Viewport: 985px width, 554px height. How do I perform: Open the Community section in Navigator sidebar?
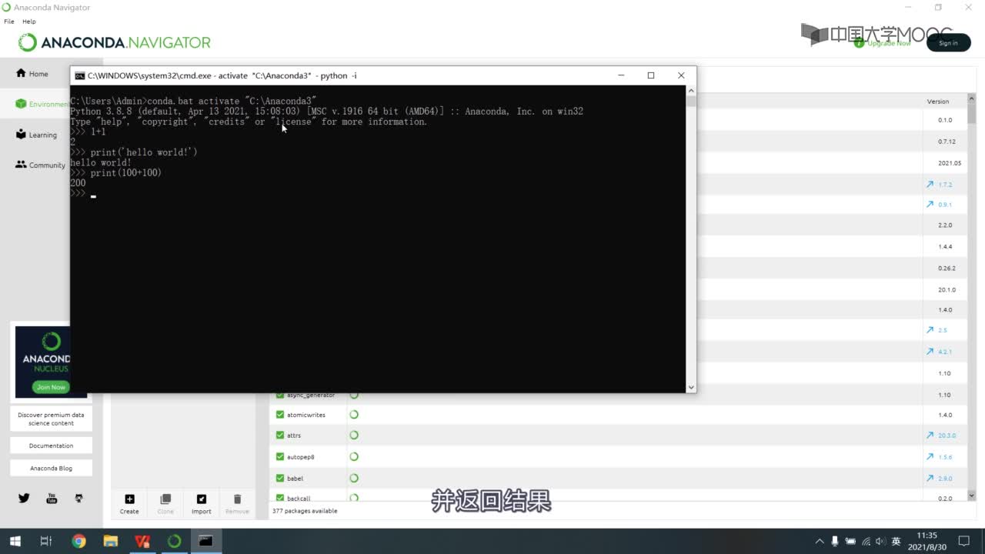(x=40, y=165)
